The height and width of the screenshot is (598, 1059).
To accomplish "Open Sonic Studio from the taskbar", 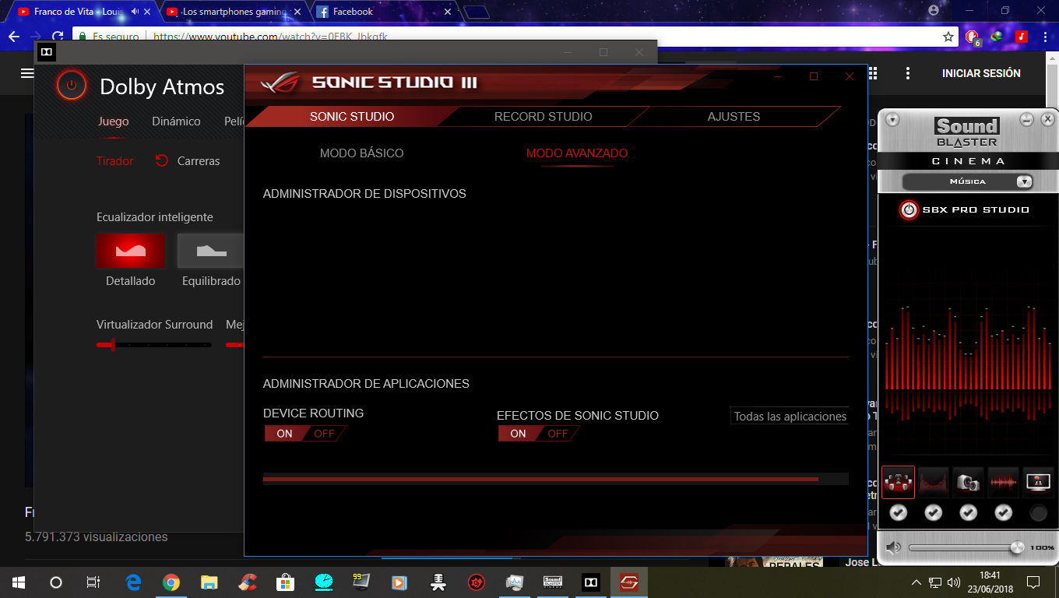I will [x=629, y=582].
